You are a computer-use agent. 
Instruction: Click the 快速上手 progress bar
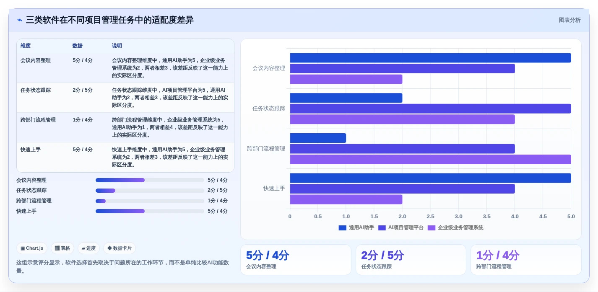(150, 211)
